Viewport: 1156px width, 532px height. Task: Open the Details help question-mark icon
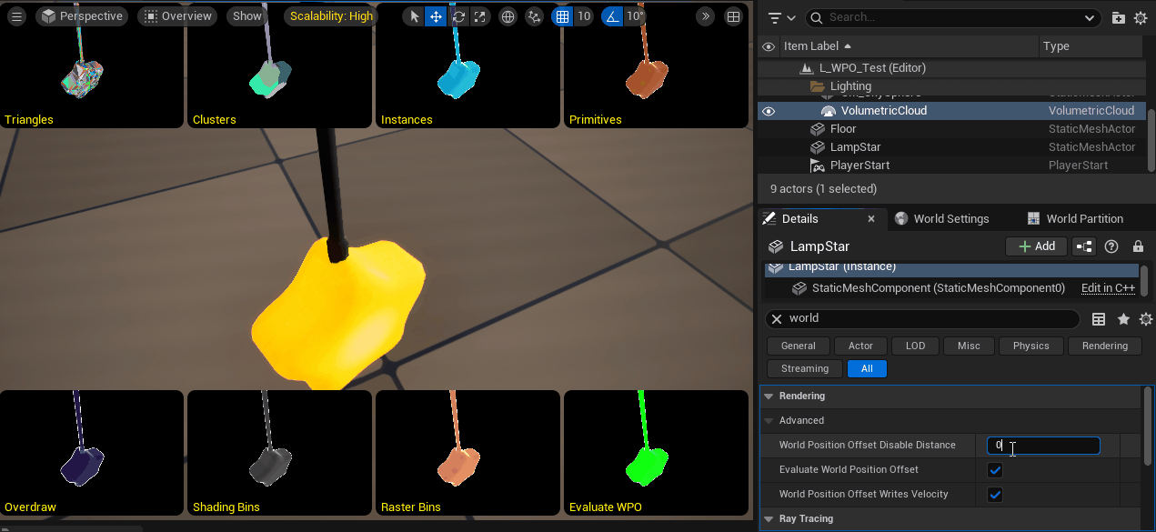click(x=1111, y=246)
